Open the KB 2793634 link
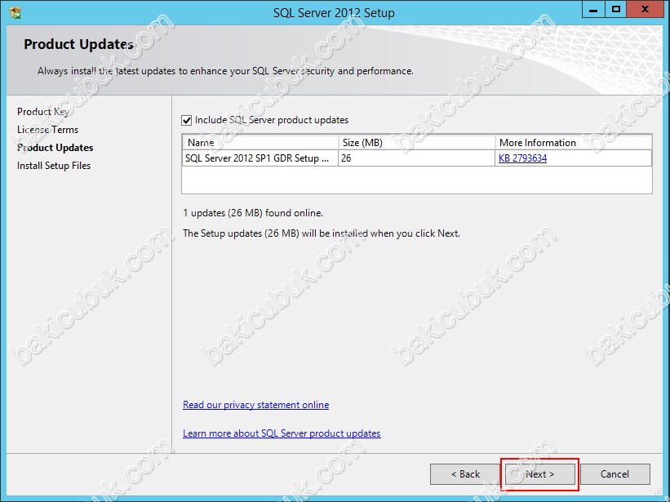Image resolution: width=670 pixels, height=502 pixels. pyautogui.click(x=522, y=158)
